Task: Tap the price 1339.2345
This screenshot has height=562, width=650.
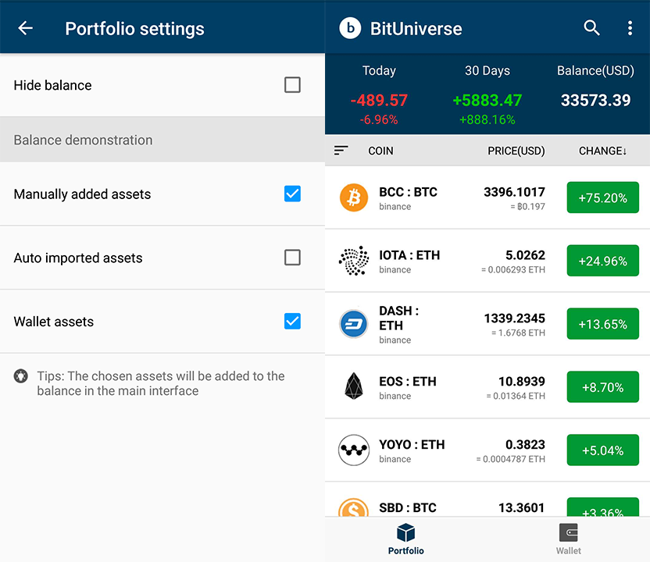Action: (514, 318)
